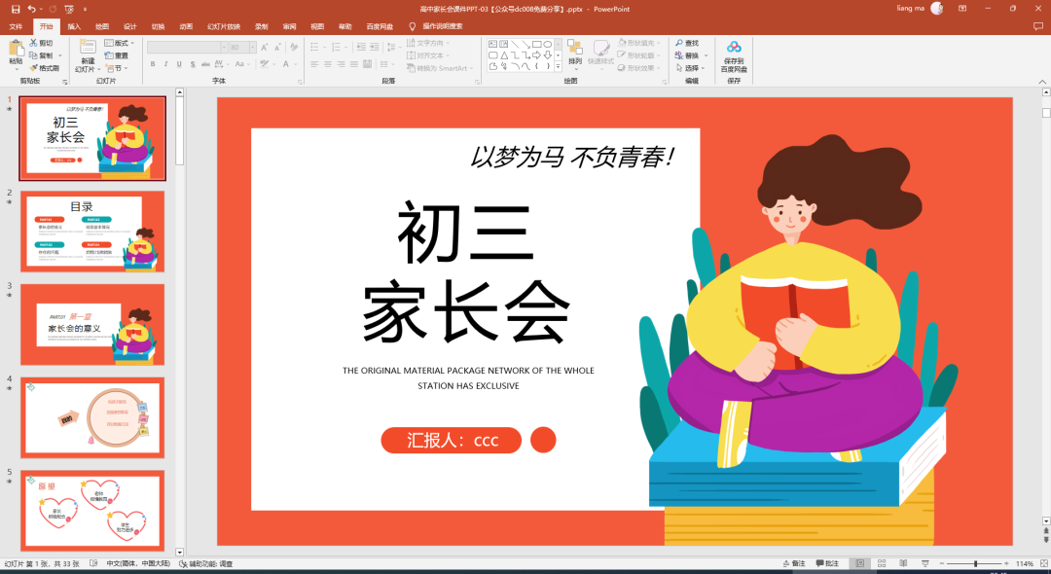Toggle Strikethrough formatting
The image size is (1051, 574).
pyautogui.click(x=205, y=64)
